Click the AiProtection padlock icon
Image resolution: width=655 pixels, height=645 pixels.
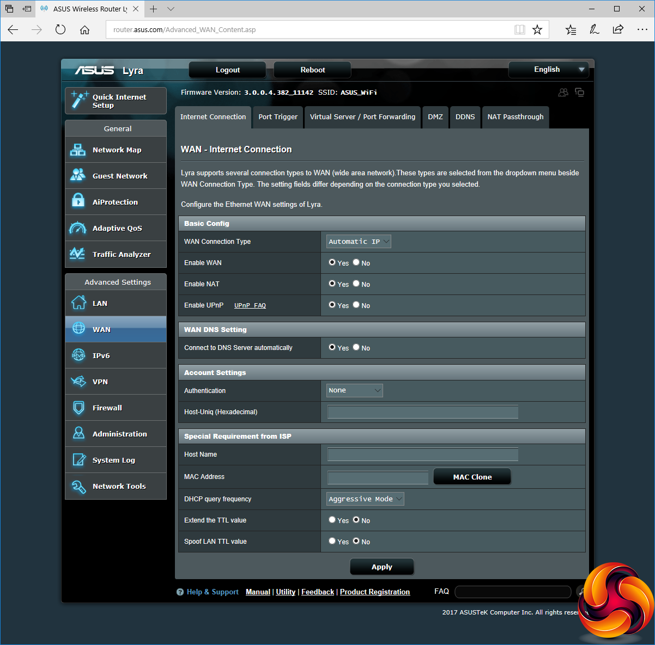tap(78, 201)
